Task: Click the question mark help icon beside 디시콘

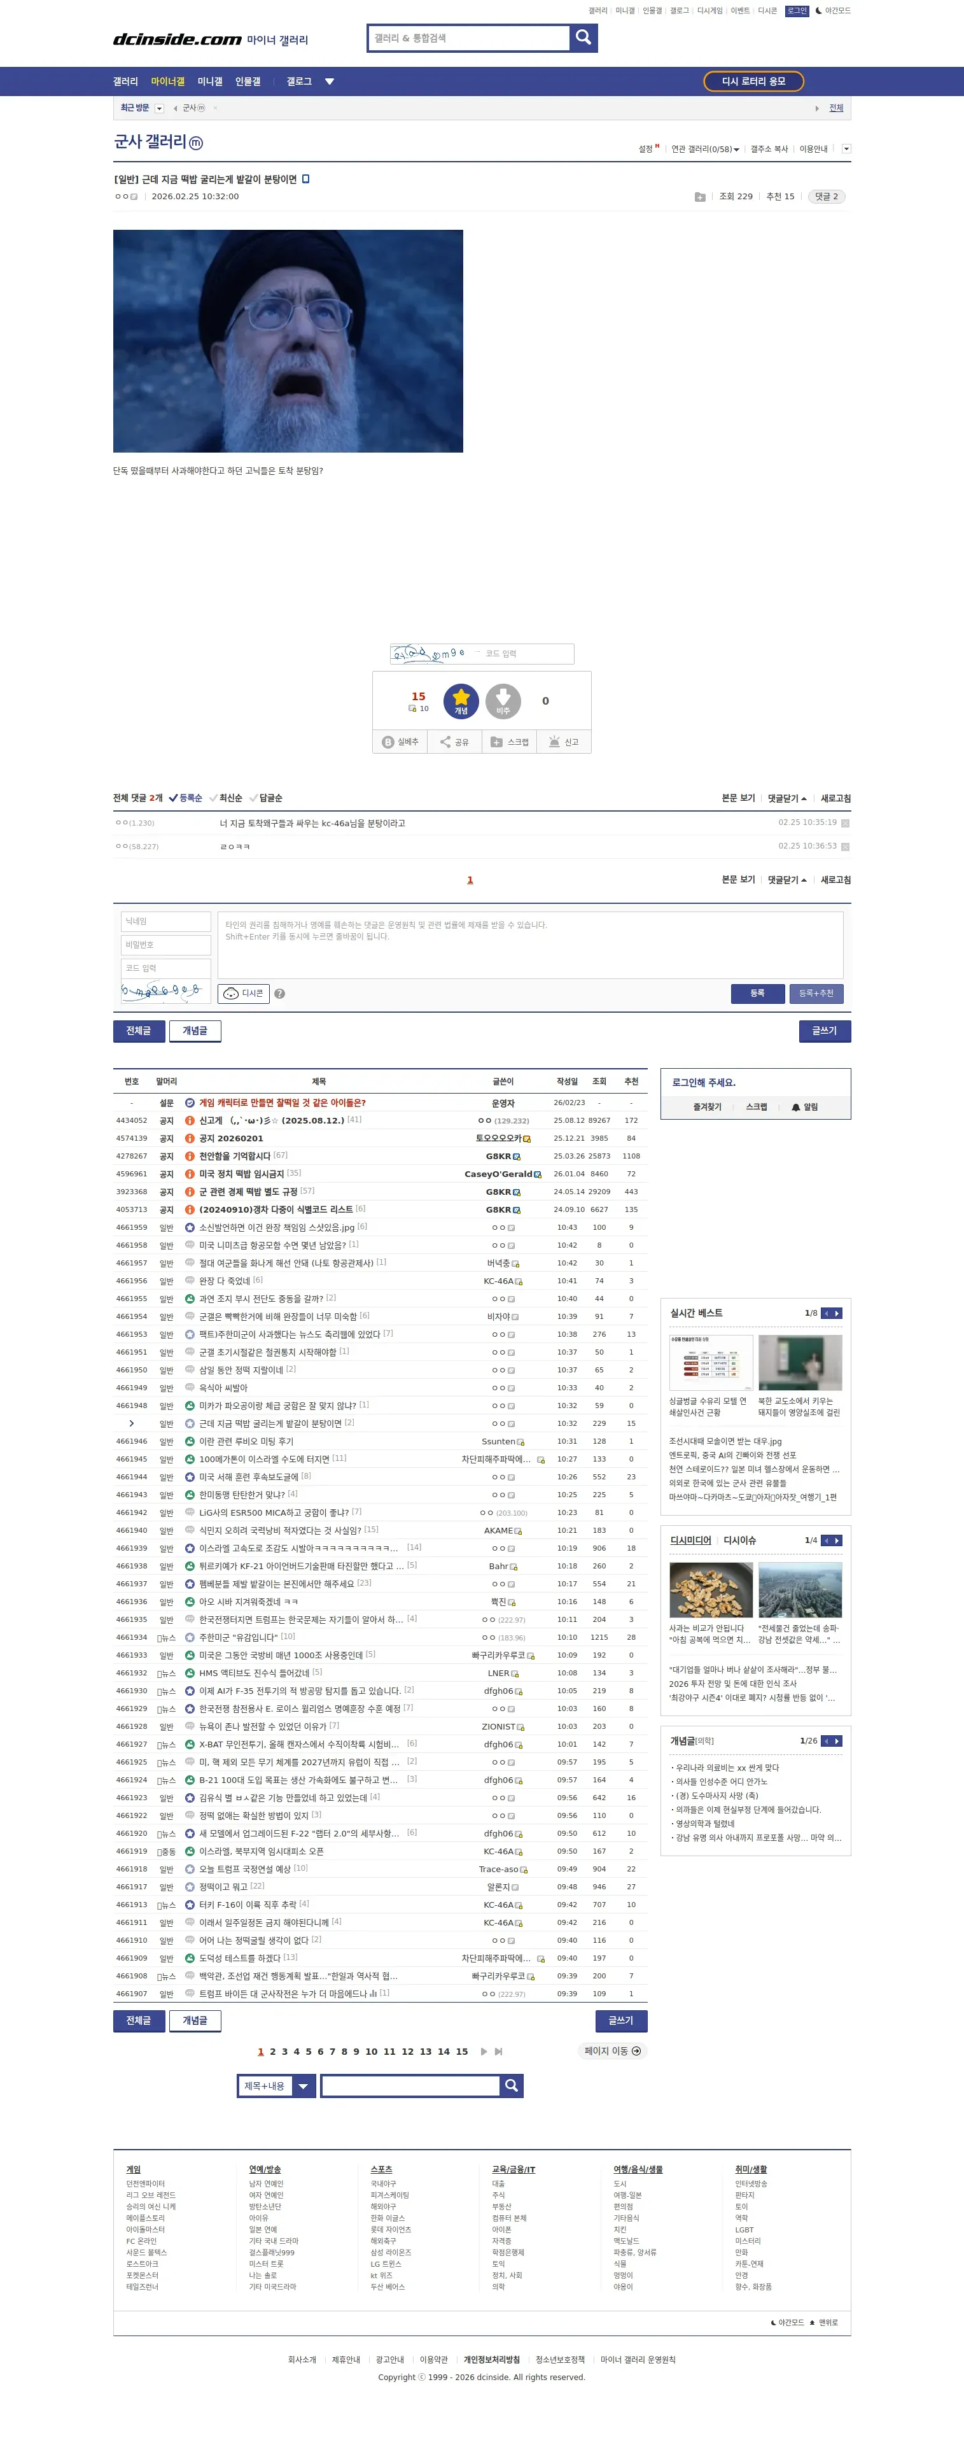Action: pyautogui.click(x=279, y=994)
